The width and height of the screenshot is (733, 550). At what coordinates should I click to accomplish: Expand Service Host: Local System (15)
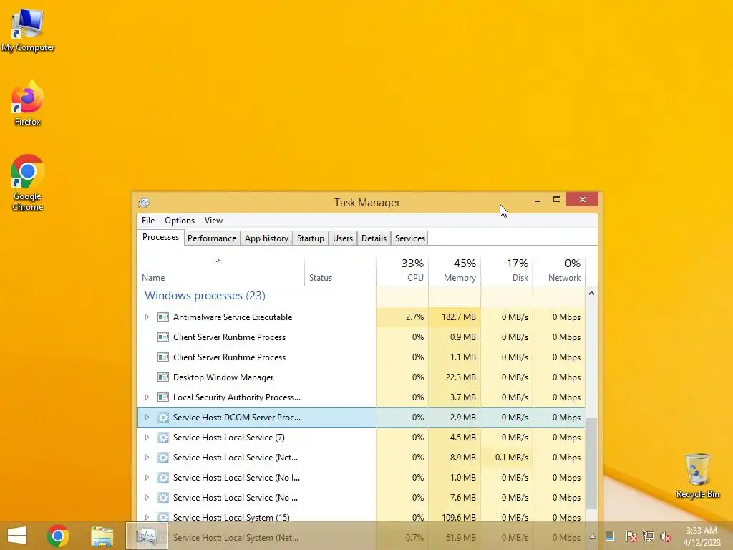[x=147, y=518]
